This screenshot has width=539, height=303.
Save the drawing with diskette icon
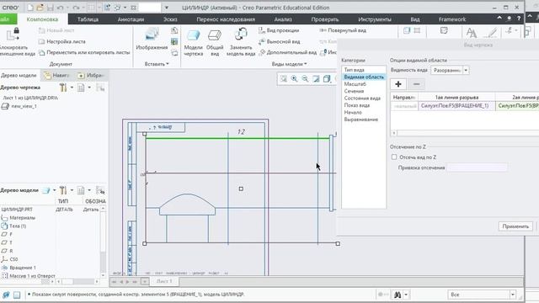[x=51, y=8]
